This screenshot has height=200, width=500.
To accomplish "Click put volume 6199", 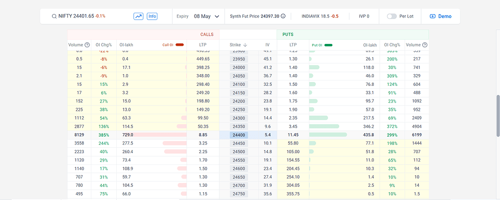I will tap(417, 135).
